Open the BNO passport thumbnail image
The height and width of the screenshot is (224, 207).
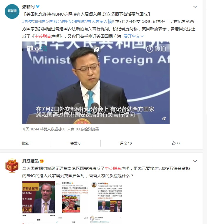click(71, 204)
